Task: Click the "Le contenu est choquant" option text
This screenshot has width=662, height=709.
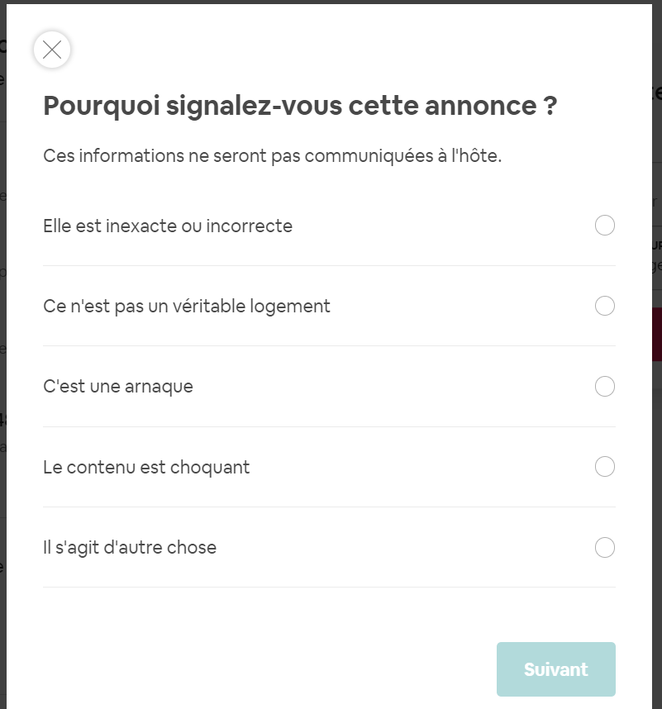Action: [x=146, y=467]
